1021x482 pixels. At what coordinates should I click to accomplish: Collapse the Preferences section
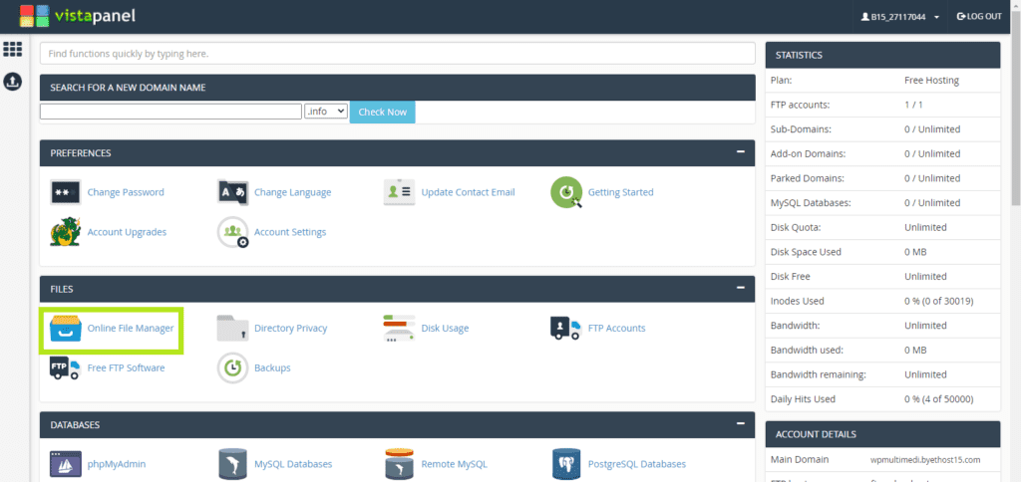coord(741,152)
